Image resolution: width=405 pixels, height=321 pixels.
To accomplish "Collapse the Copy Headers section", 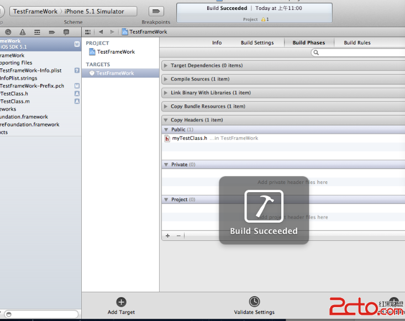I will pos(166,120).
